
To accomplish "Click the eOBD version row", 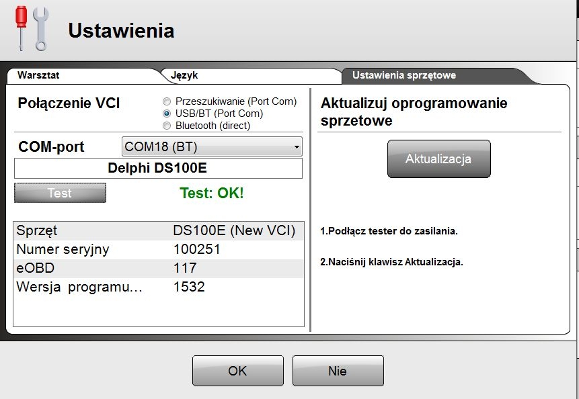I will pyautogui.click(x=158, y=269).
